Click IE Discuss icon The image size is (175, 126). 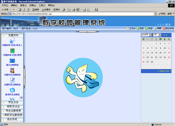[x=84, y=10]
